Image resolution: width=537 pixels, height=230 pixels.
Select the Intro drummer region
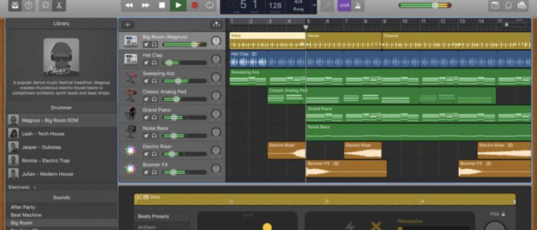(267, 41)
